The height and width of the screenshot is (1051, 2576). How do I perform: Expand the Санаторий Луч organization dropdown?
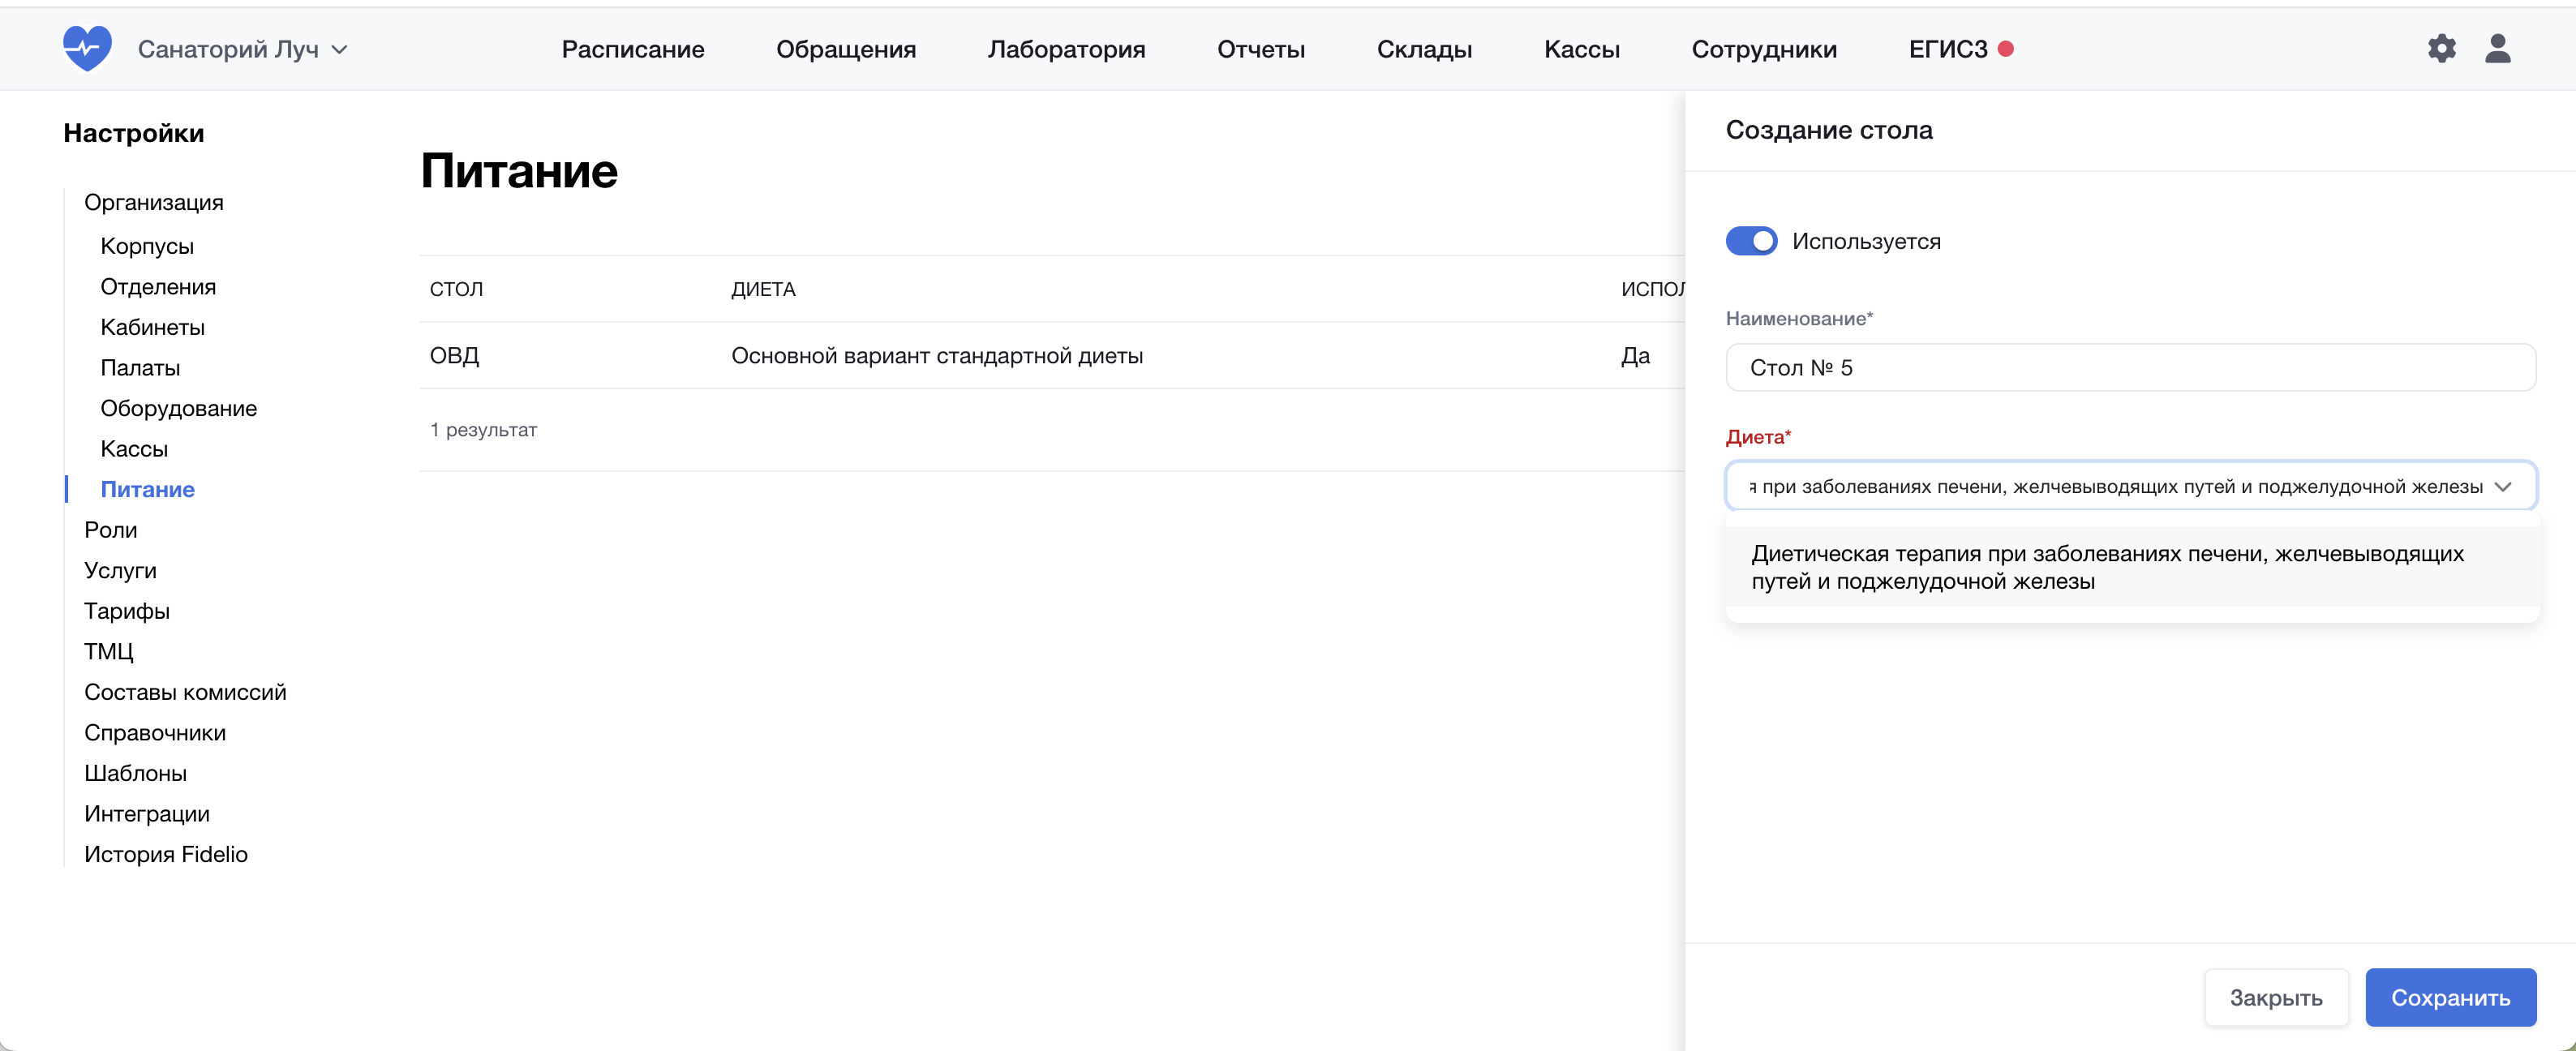click(243, 49)
